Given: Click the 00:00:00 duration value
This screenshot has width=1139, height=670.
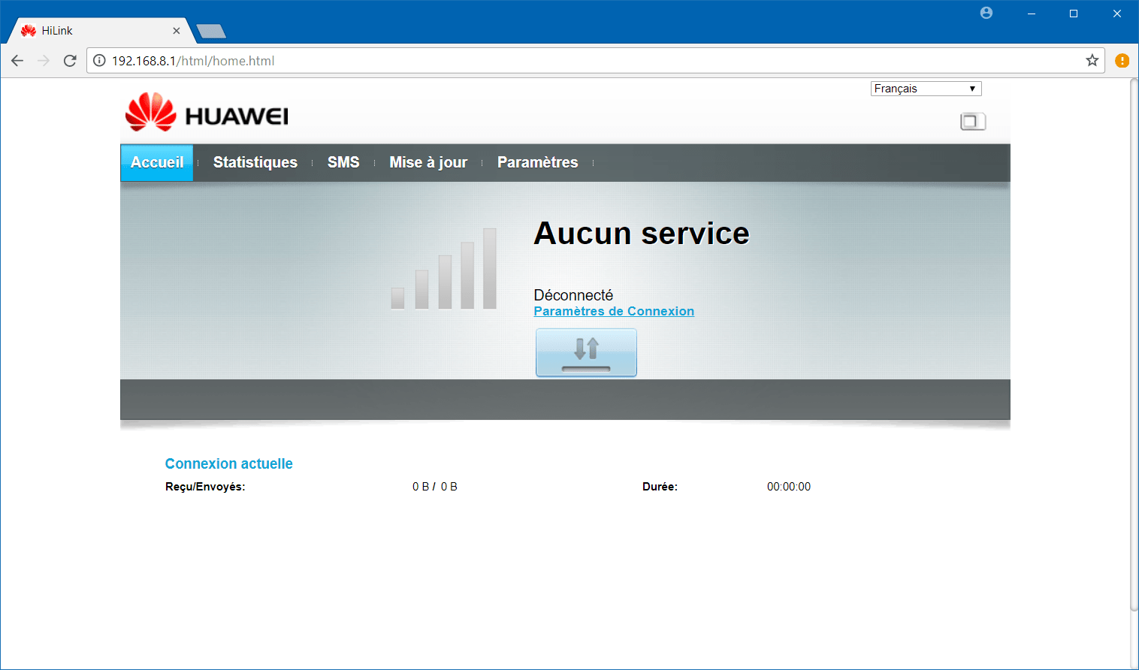Looking at the screenshot, I should [789, 487].
